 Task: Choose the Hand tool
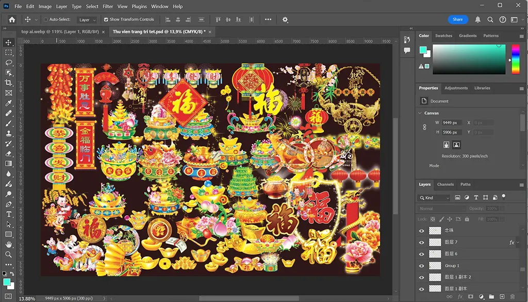click(9, 245)
